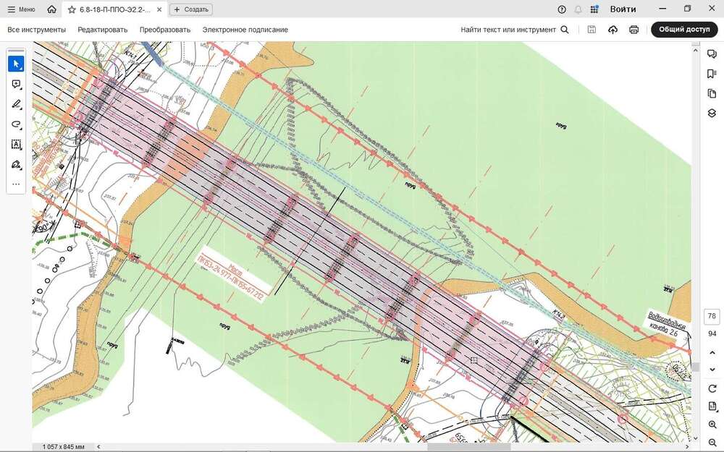Switch to the 6.8-18-П-ППО-Э2.2 tab
Image resolution: width=724 pixels, height=452 pixels.
click(x=114, y=9)
